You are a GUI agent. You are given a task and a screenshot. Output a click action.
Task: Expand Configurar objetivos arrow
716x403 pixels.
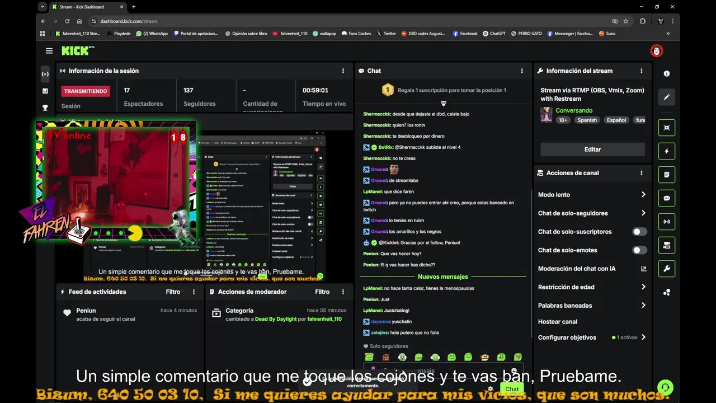(643, 338)
